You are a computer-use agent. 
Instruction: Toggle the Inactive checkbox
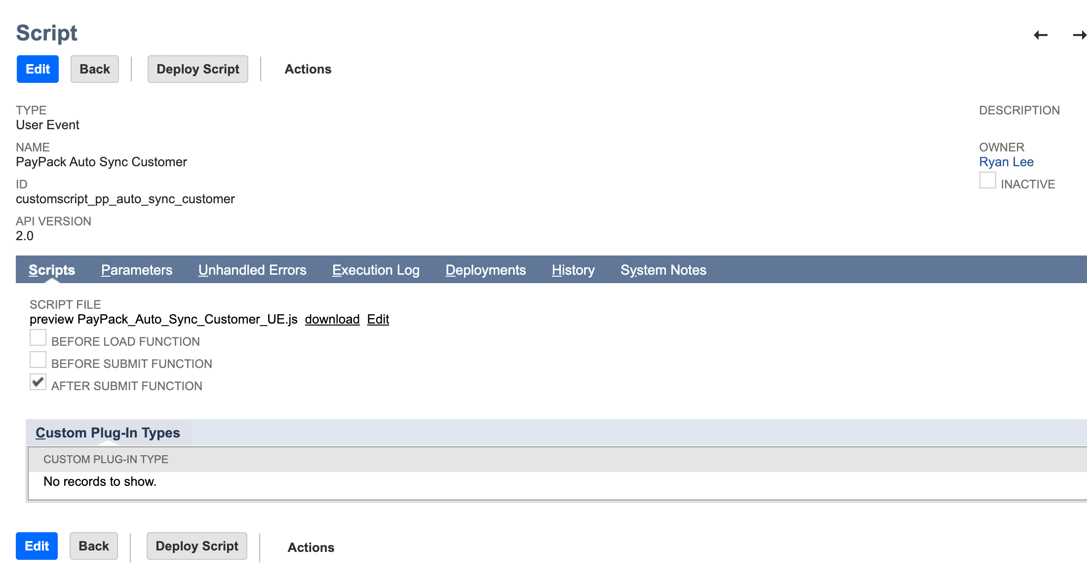(987, 180)
